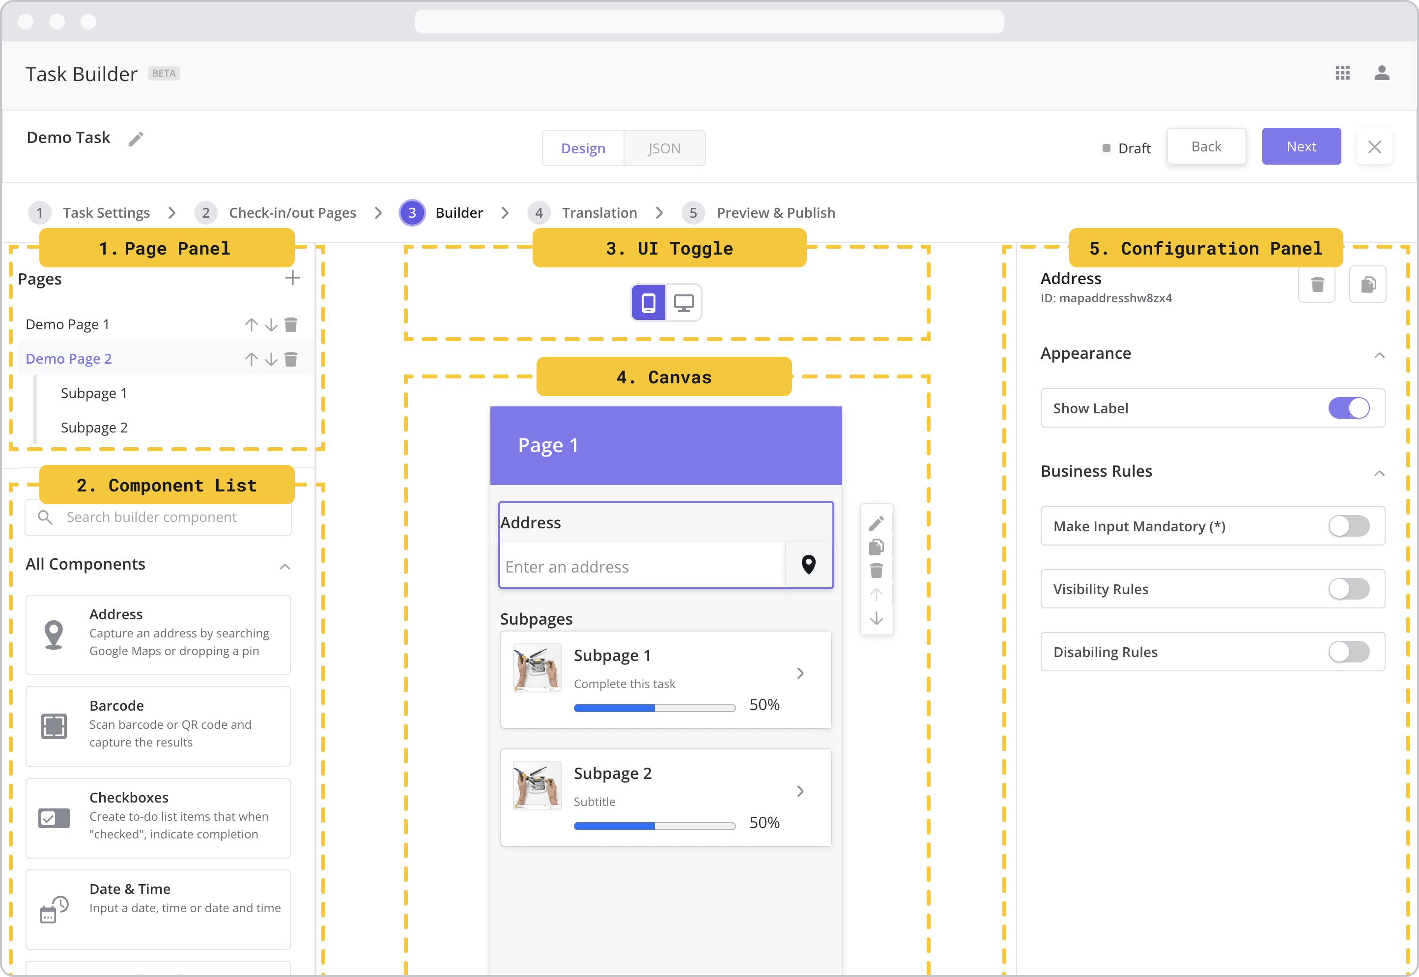
Task: Add a new page with plus icon
Action: [x=292, y=278]
